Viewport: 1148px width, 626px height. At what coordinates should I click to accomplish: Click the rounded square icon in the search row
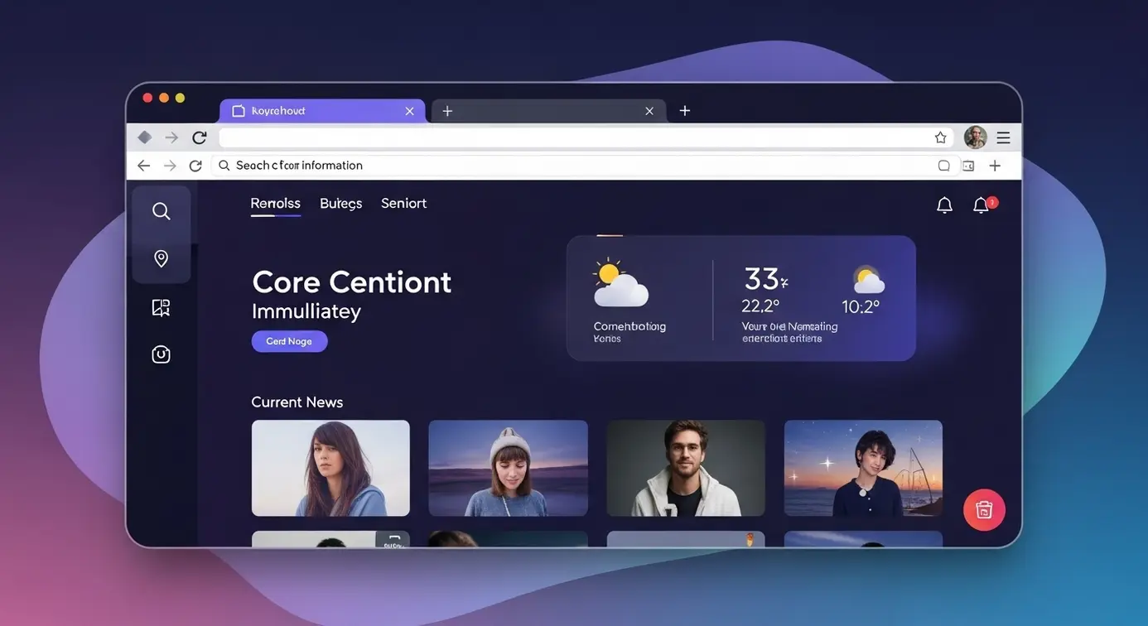[943, 166]
